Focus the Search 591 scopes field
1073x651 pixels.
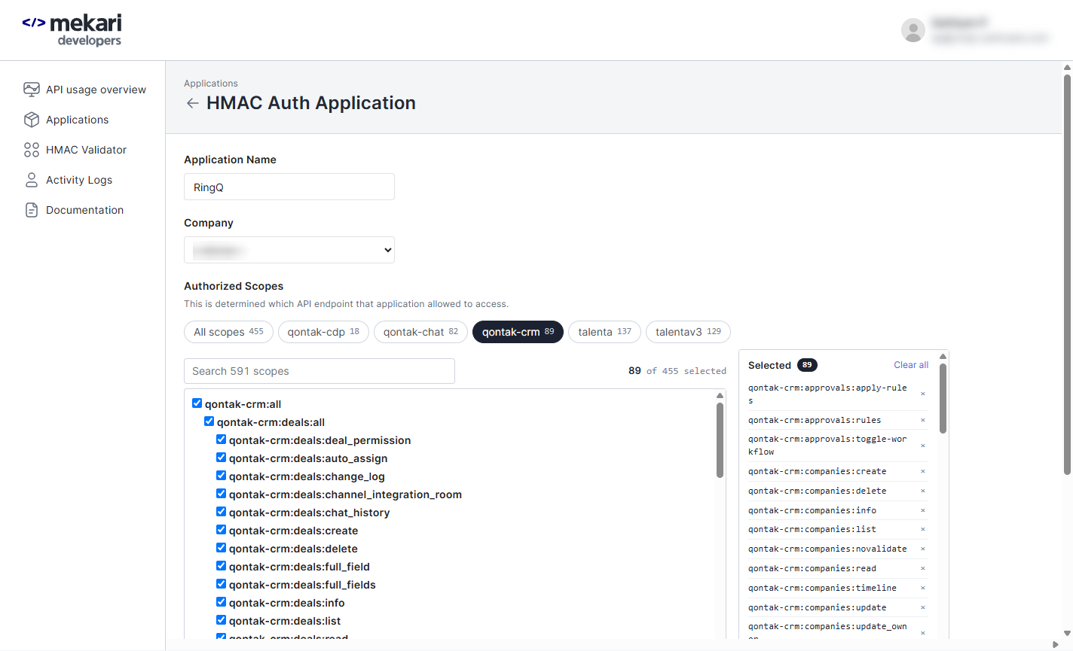(319, 371)
